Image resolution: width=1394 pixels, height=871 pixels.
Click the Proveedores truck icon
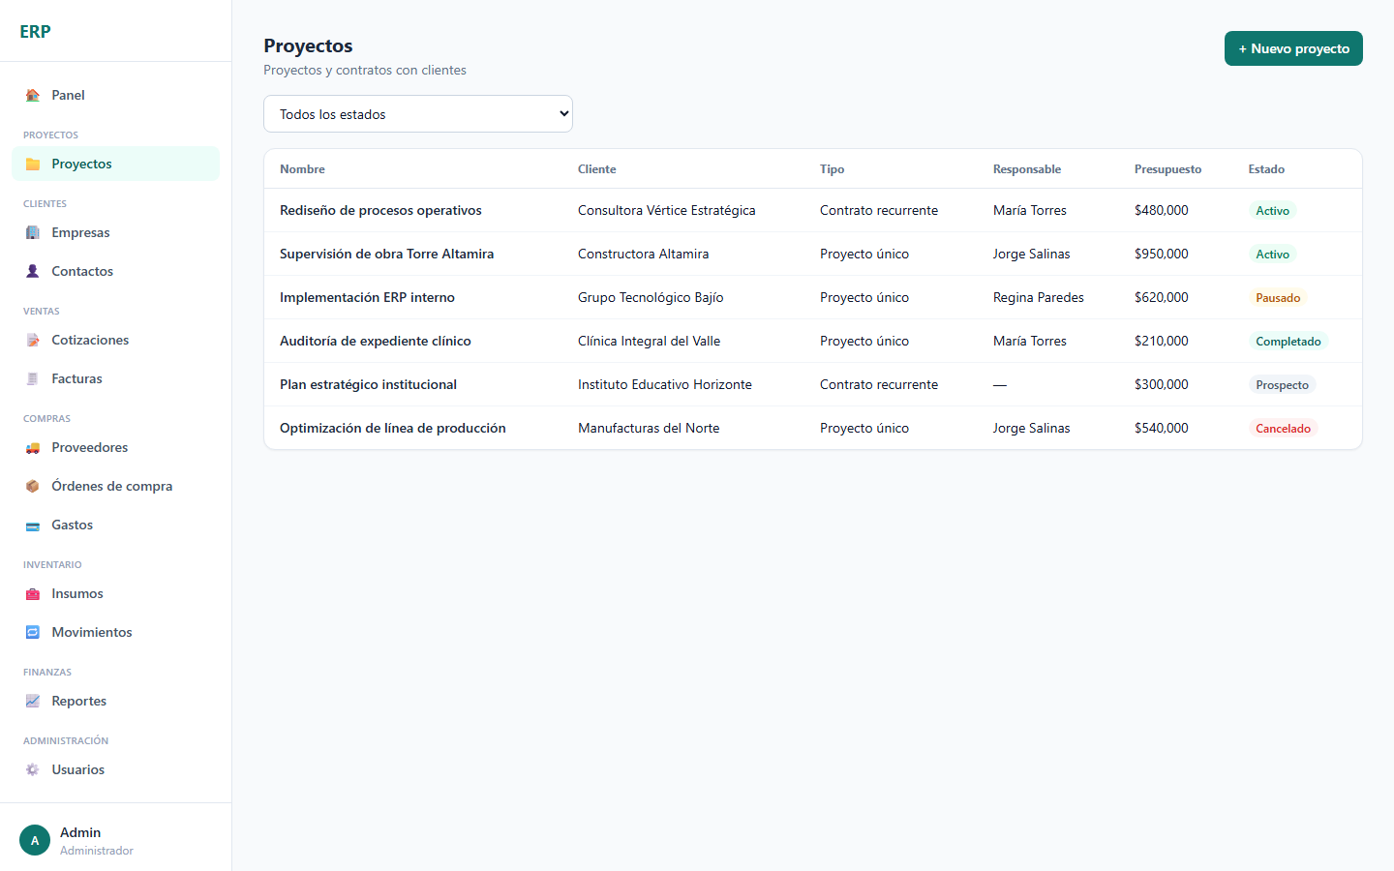click(33, 447)
